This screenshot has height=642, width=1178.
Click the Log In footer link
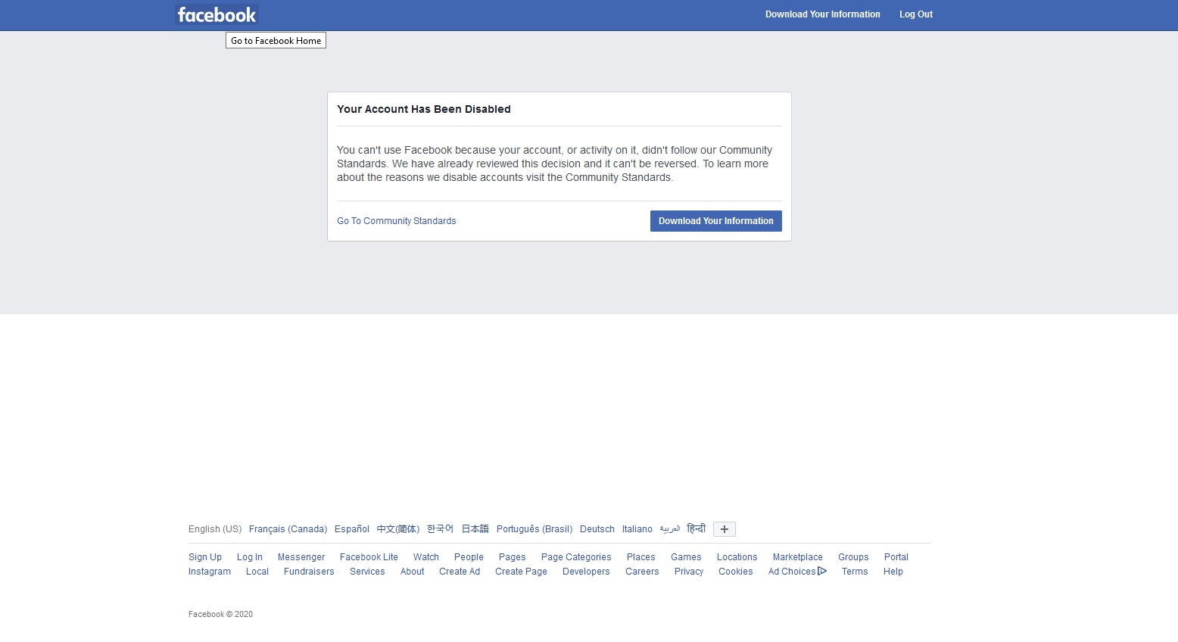pyautogui.click(x=250, y=557)
